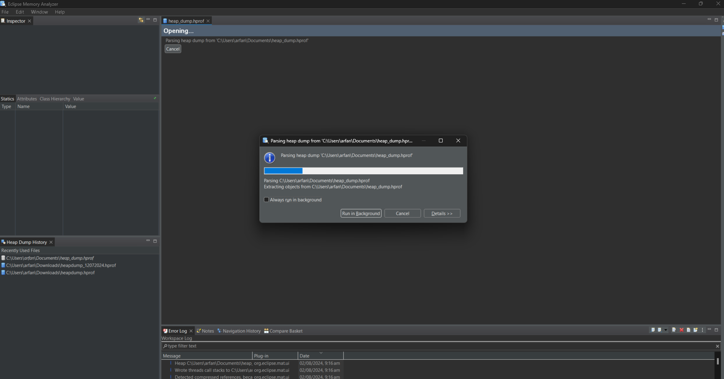This screenshot has height=379, width=724.
Task: Open the import log dropdown arrow
Action: [666, 330]
